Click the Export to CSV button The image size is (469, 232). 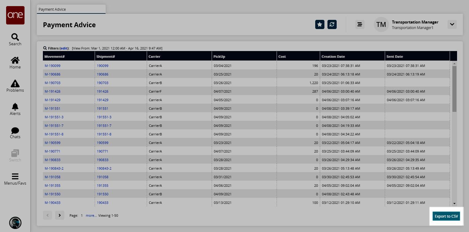tap(447, 216)
